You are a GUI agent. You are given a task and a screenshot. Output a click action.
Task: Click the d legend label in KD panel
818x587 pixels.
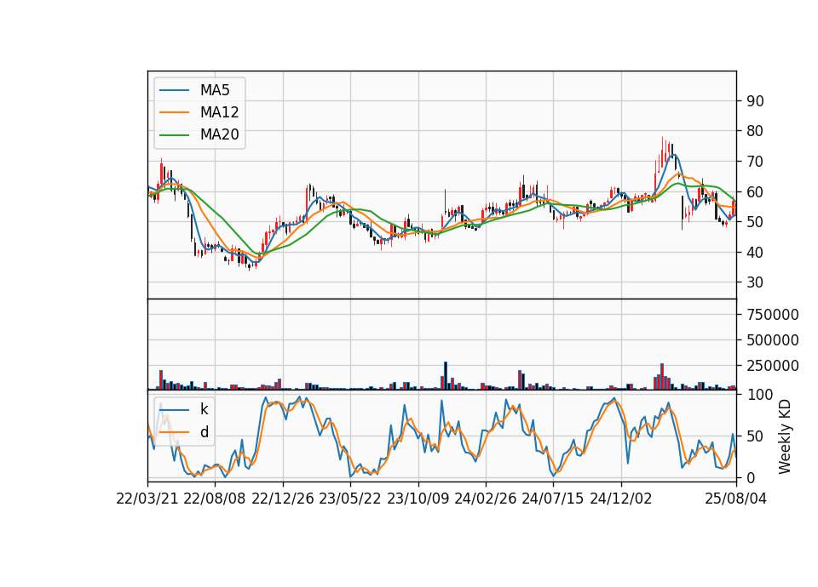coord(204,432)
